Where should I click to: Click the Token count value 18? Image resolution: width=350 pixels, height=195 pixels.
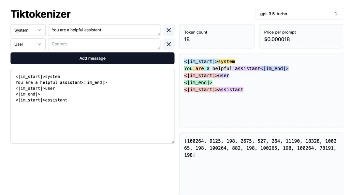[187, 39]
